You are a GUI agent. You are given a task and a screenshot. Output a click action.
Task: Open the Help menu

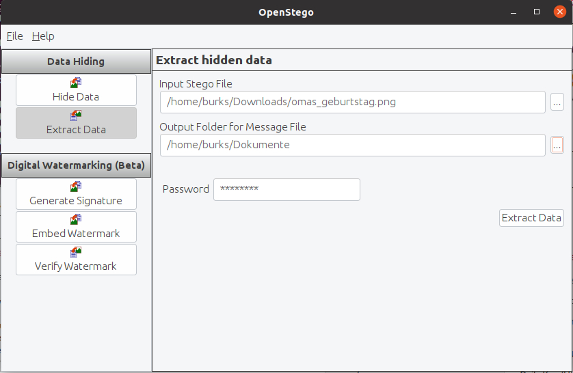(43, 36)
